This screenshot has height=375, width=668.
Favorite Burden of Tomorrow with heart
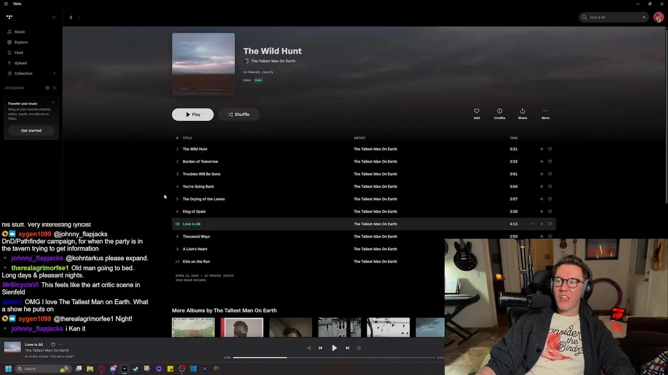click(x=550, y=161)
